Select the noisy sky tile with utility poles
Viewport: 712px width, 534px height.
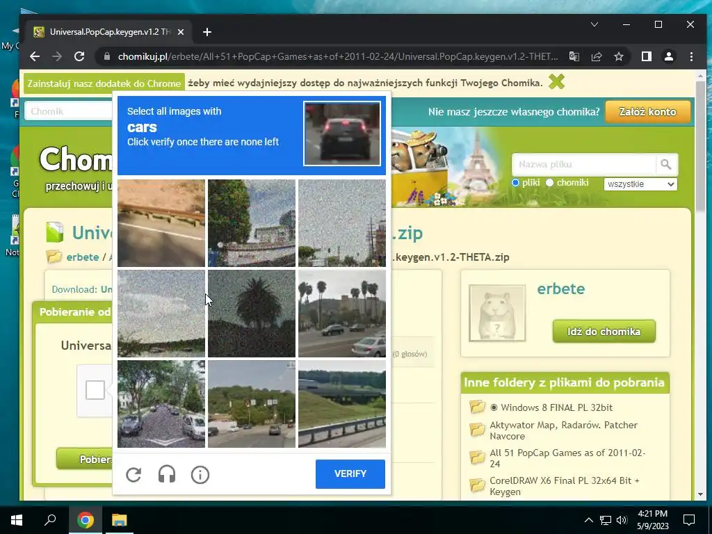[x=342, y=223]
